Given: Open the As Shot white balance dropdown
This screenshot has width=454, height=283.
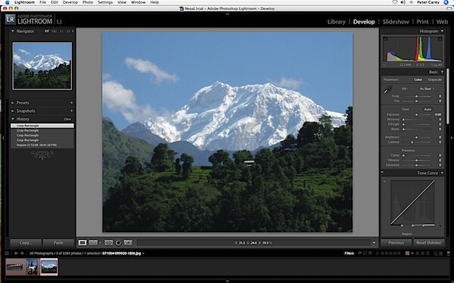Looking at the screenshot, I should pos(427,89).
